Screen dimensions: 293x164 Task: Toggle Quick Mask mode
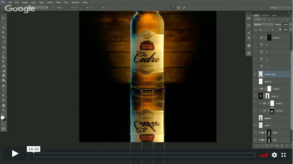[x=4, y=124]
